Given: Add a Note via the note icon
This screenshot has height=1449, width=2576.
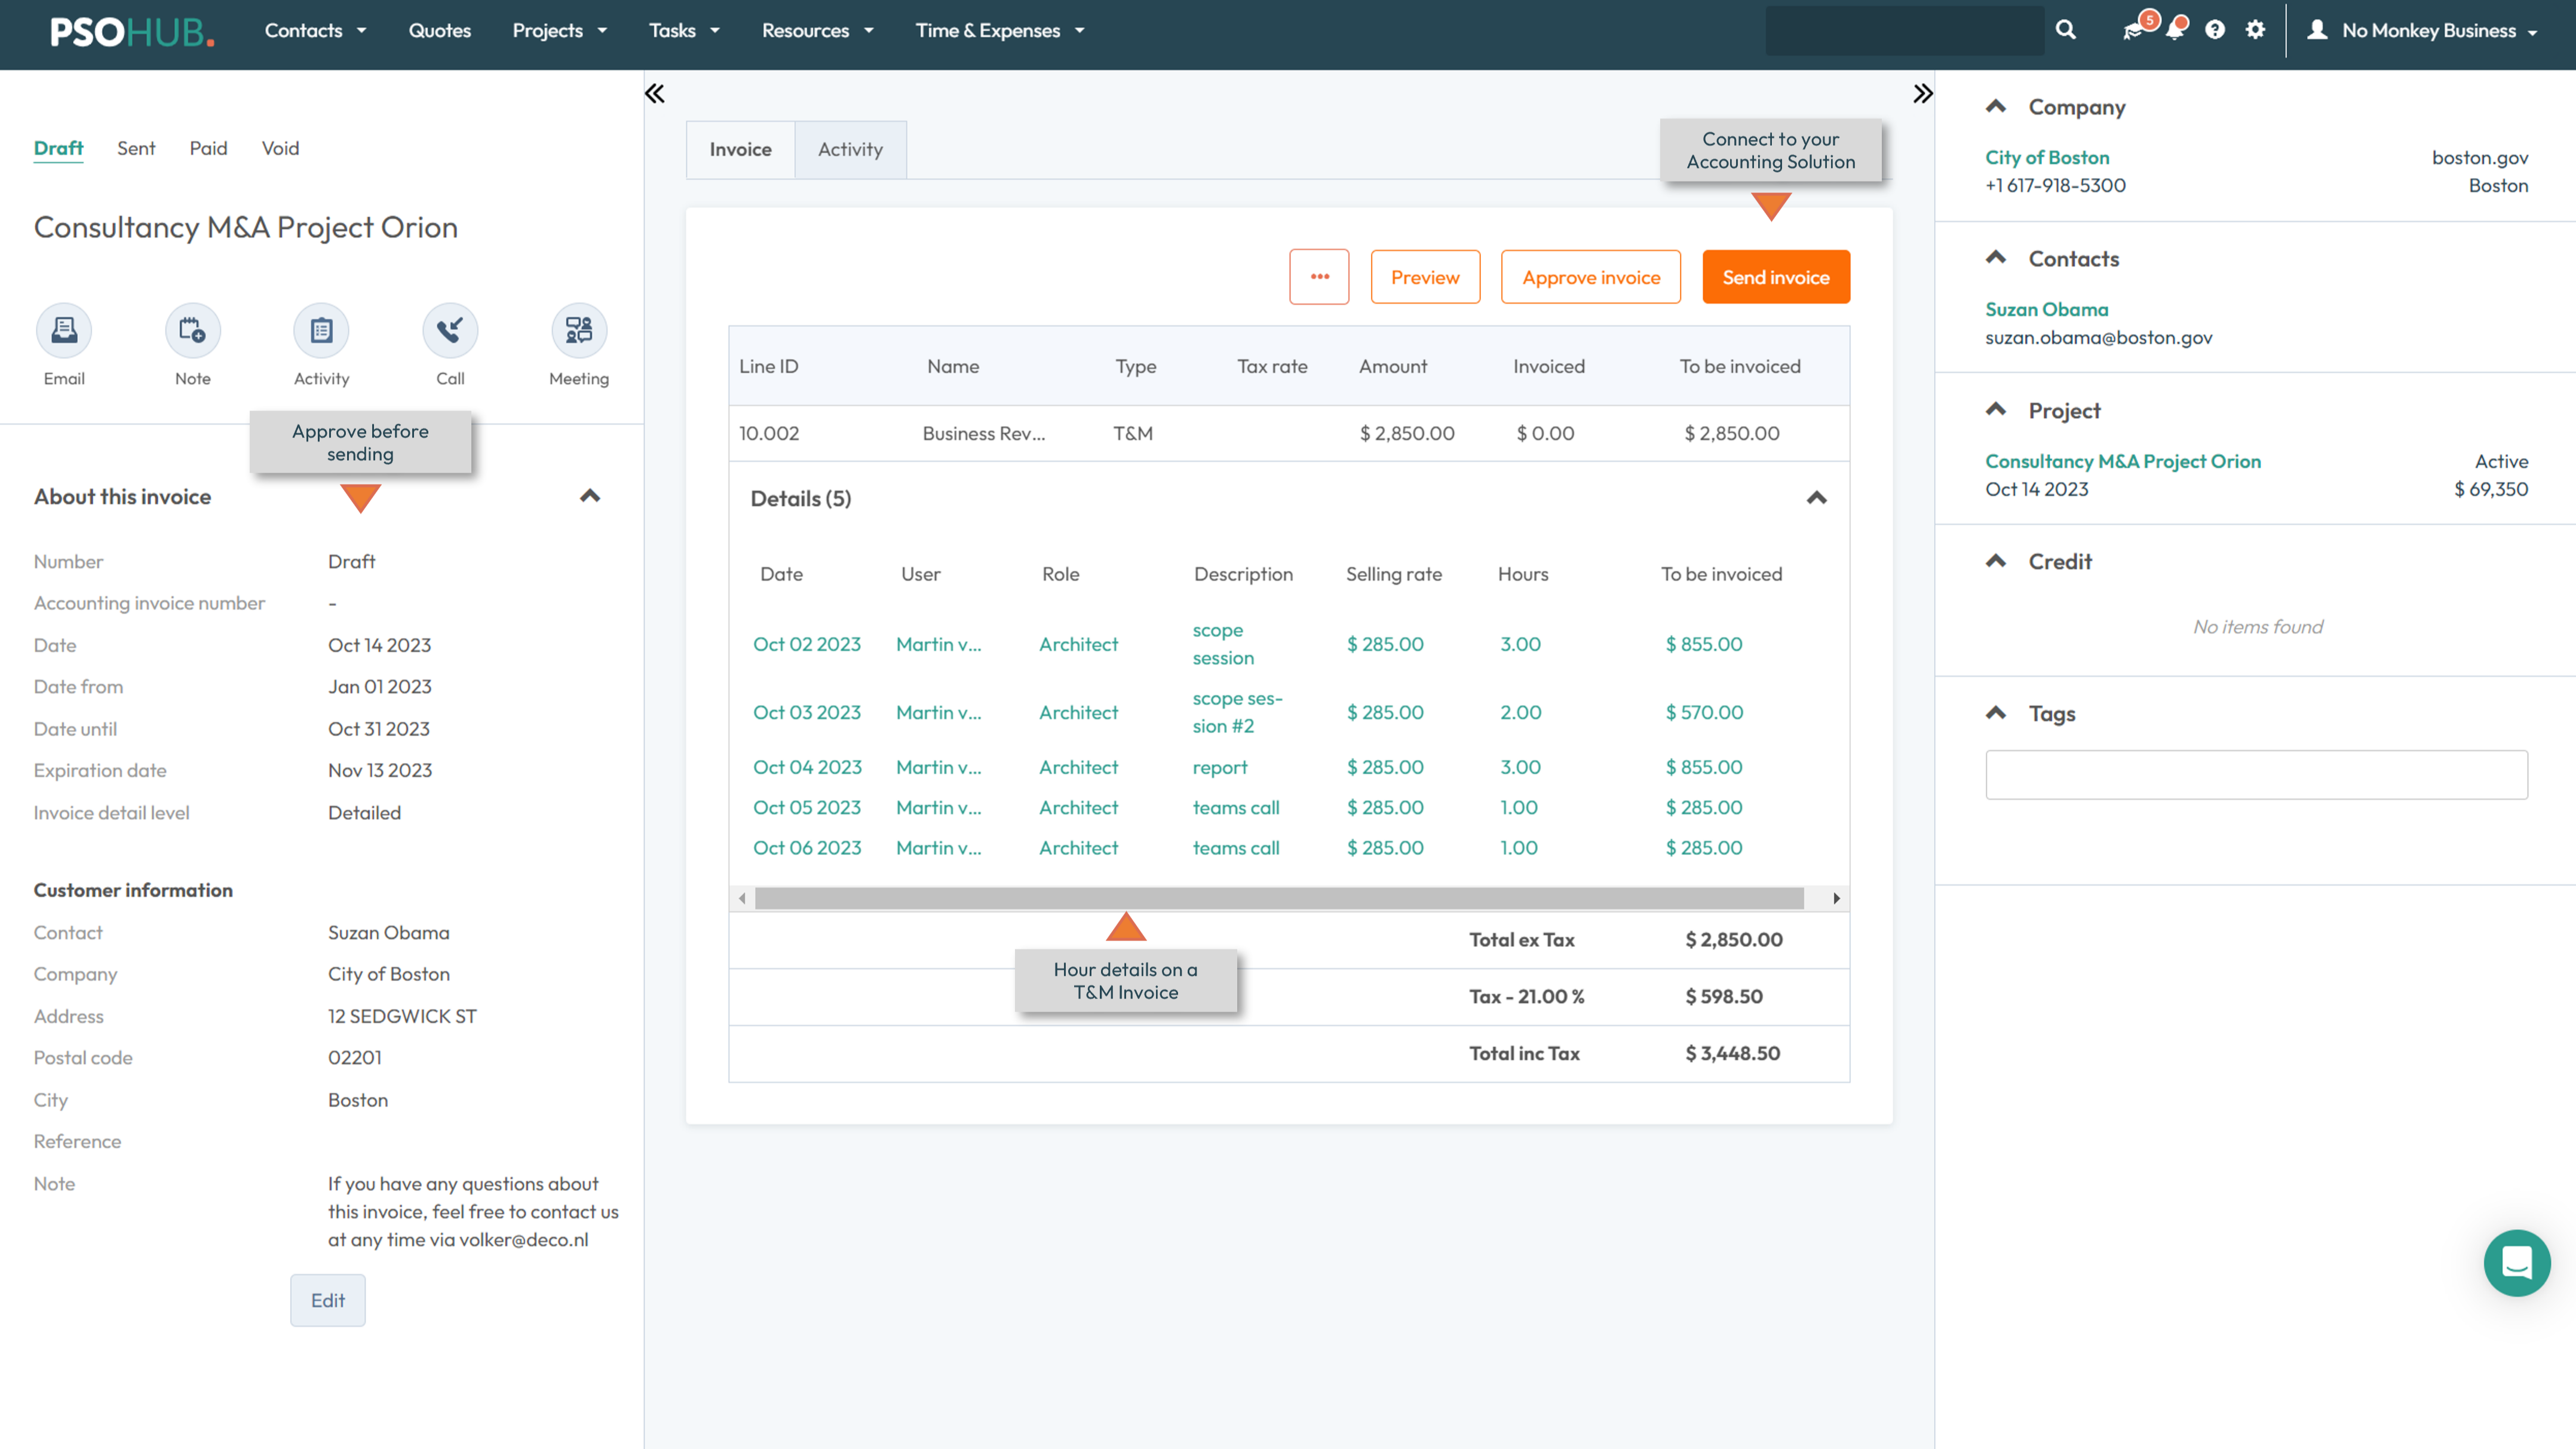Looking at the screenshot, I should point(192,330).
